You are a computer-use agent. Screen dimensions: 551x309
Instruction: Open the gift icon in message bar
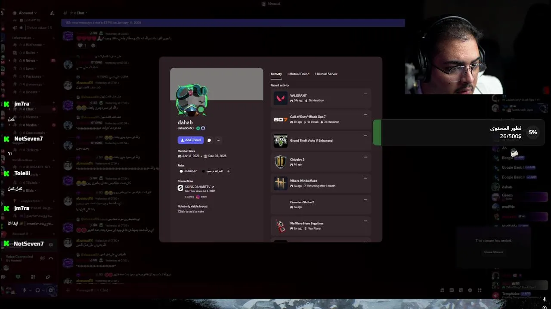point(442,290)
